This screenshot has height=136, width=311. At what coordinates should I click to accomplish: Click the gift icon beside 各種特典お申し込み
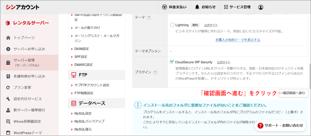[8, 76]
